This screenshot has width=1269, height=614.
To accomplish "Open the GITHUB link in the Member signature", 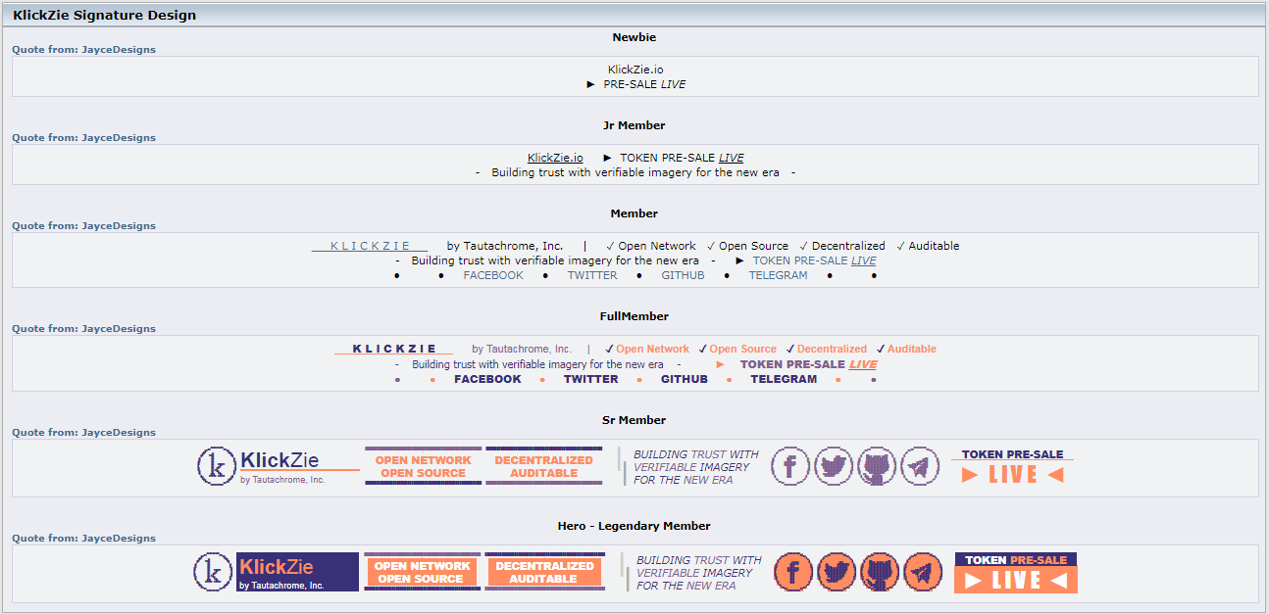I will [683, 275].
